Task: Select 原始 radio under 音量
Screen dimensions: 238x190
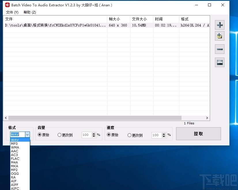Action: [39, 135]
